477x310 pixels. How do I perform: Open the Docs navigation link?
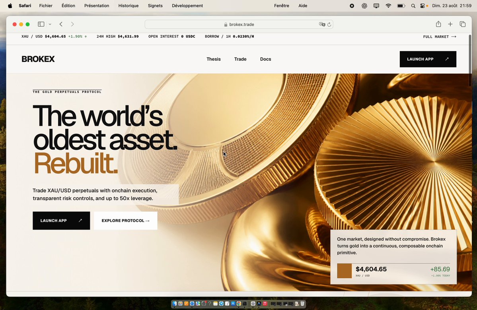coord(266,59)
